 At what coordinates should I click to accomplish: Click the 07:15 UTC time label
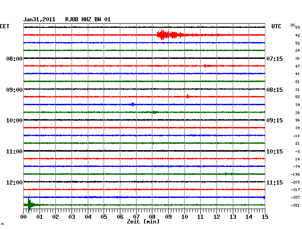pyautogui.click(x=275, y=58)
